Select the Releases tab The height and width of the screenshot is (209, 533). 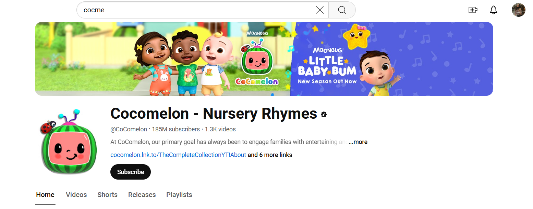point(142,195)
